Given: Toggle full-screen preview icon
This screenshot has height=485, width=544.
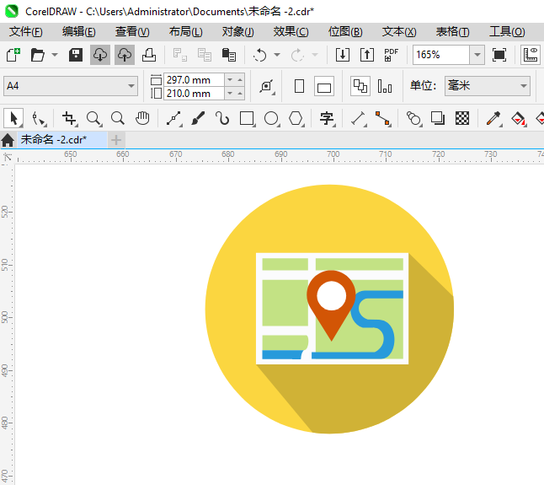Looking at the screenshot, I should 499,55.
